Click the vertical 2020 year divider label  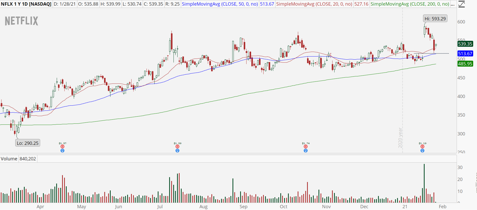pyautogui.click(x=400, y=138)
